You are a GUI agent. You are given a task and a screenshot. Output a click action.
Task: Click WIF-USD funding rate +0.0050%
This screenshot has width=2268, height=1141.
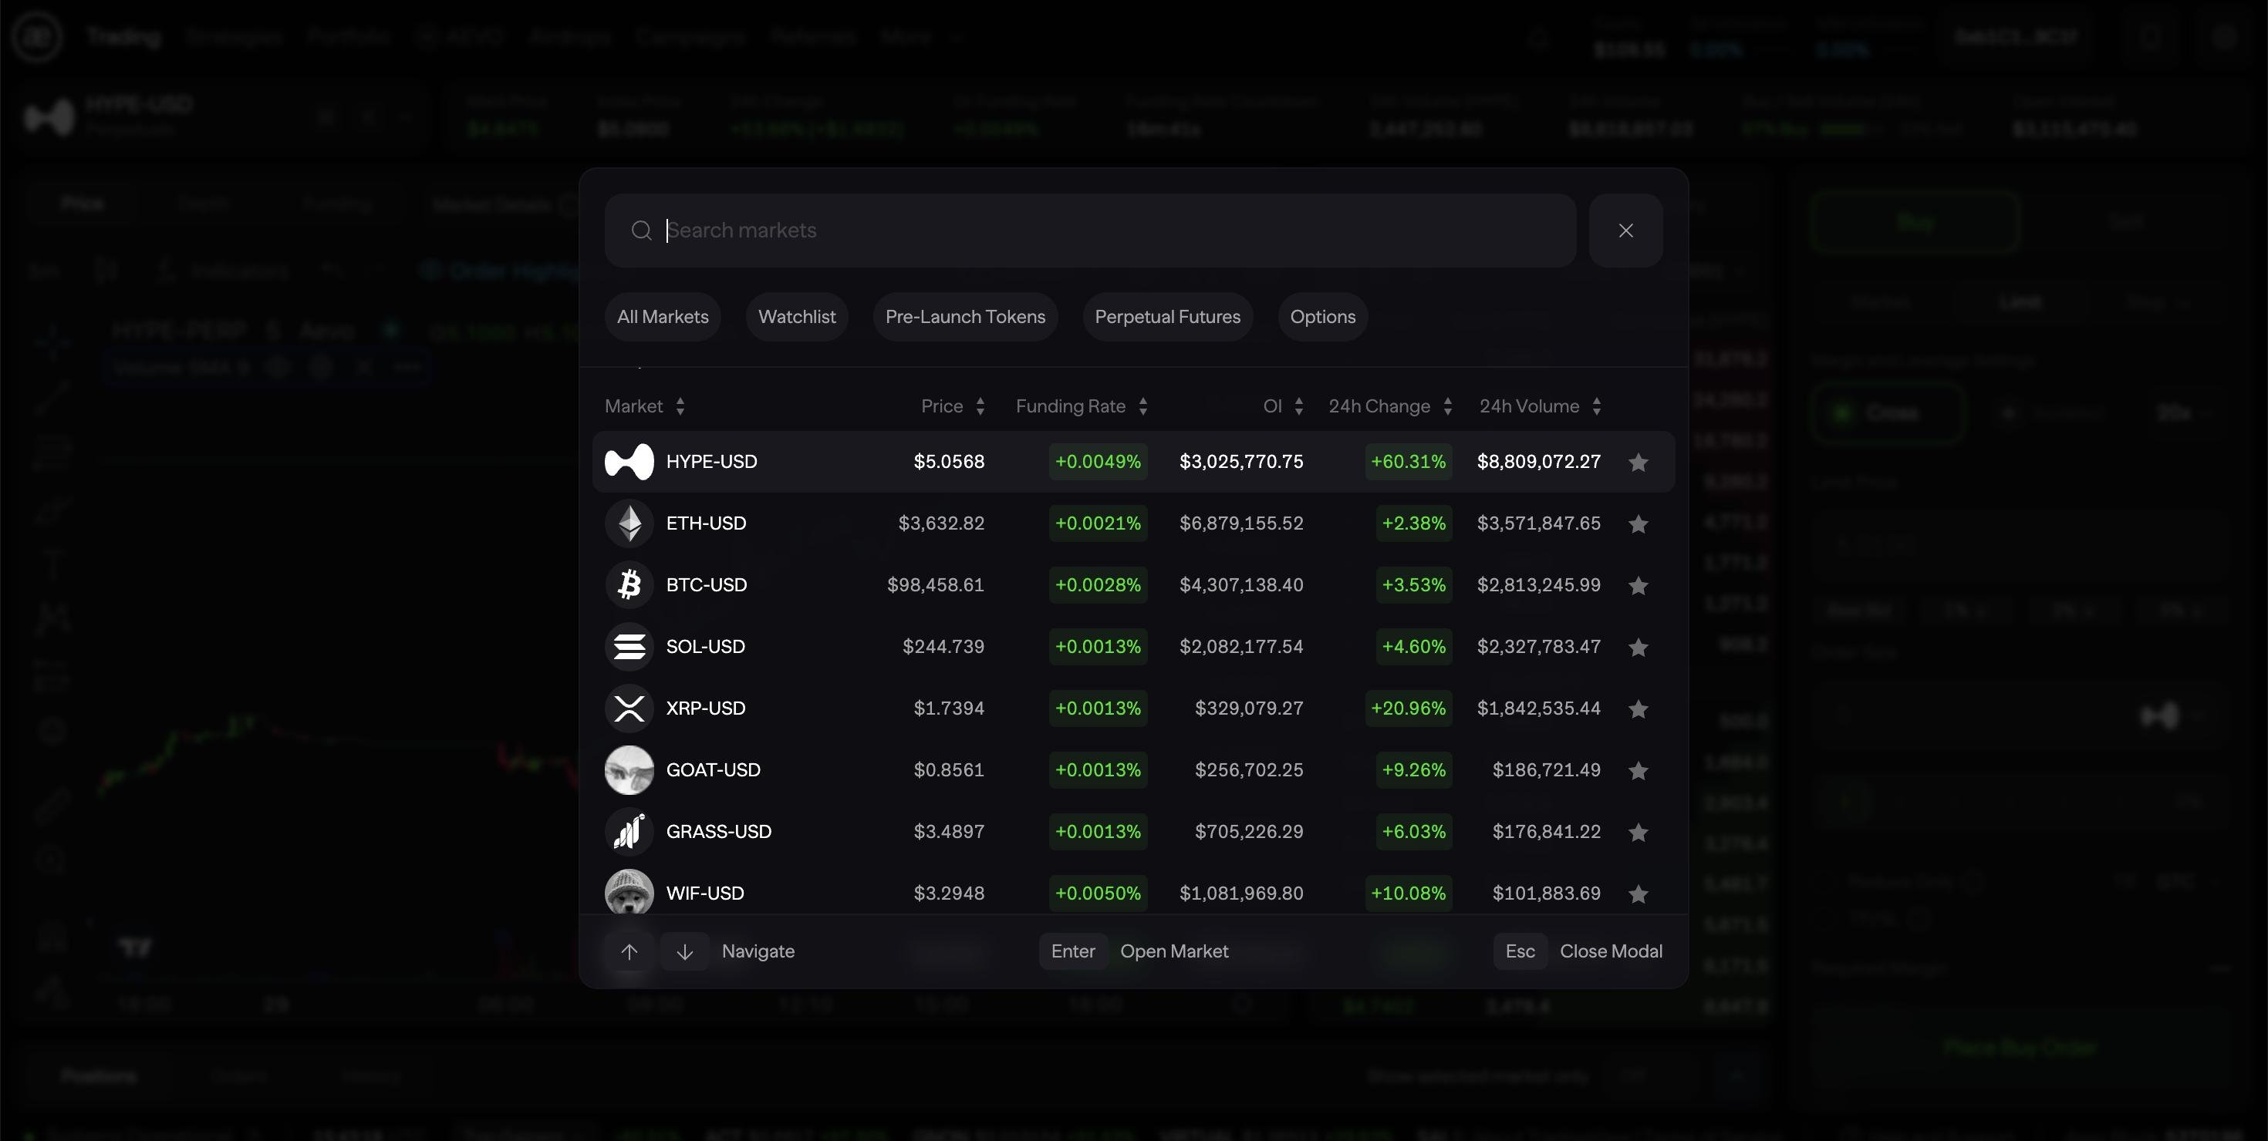[1098, 893]
